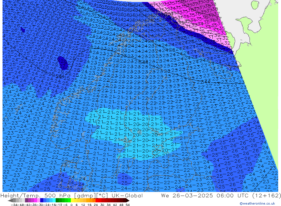The image size is (281, 206).
Task: Click the gray left arrow end of legend
Action: (10, 200)
